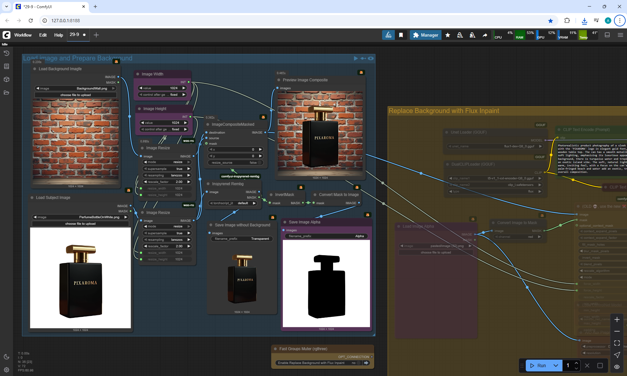
Task: Click the Save Image Alpha filename_prefix field
Action: pyautogui.click(x=326, y=236)
